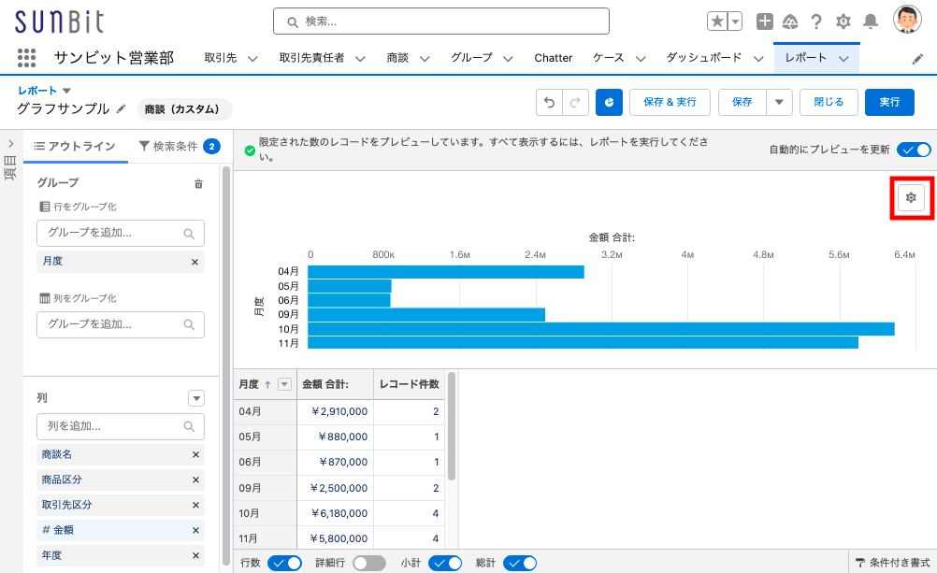Expand the レポート tab dropdown chevron

point(843,59)
